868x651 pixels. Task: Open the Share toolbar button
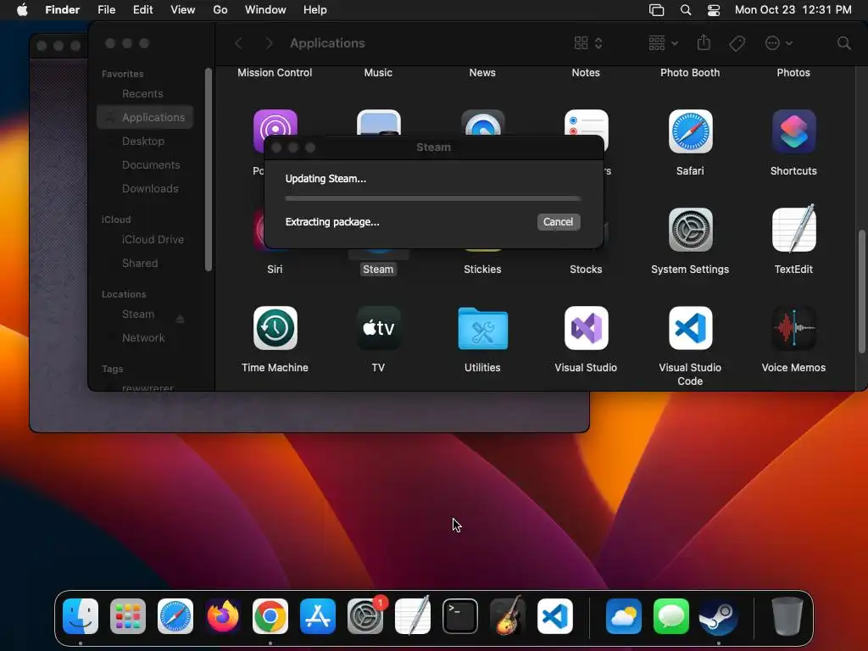(704, 42)
